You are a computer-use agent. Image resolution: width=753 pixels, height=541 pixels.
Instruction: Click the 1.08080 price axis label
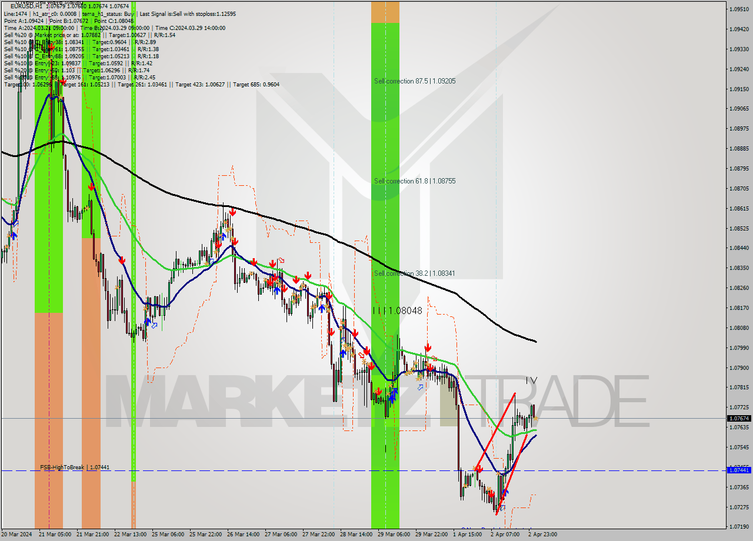point(739,328)
